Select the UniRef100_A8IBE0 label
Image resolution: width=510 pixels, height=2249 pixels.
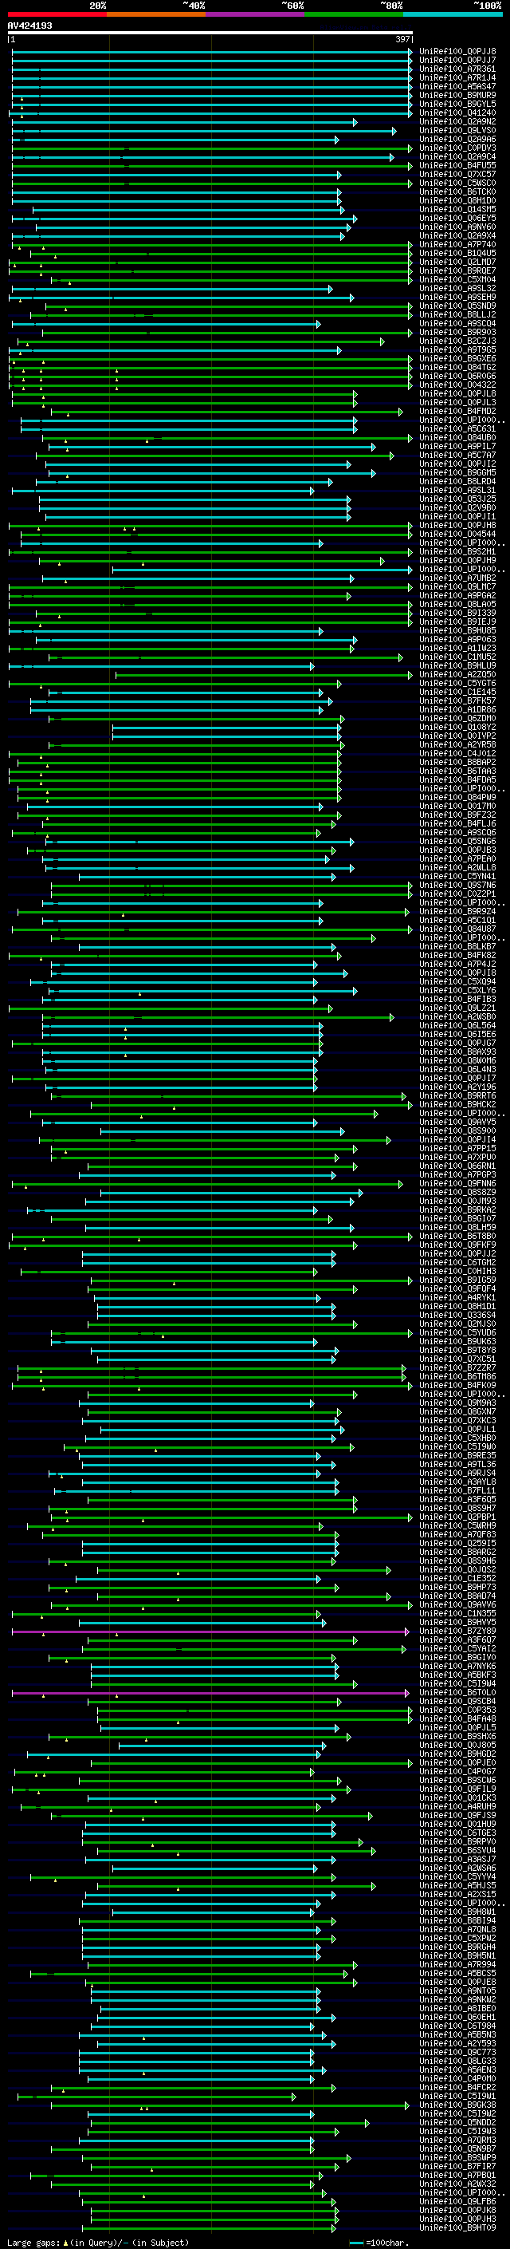[457, 2009]
